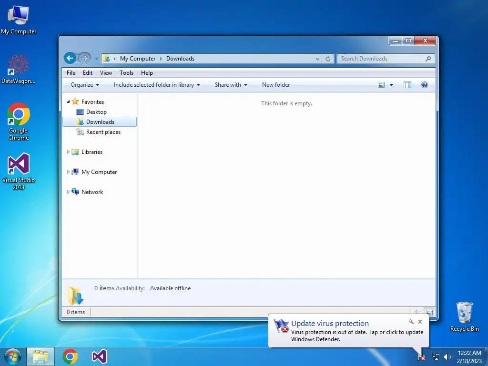The width and height of the screenshot is (488, 366).
Task: Launch Visual Studio from the taskbar
Action: tap(100, 356)
